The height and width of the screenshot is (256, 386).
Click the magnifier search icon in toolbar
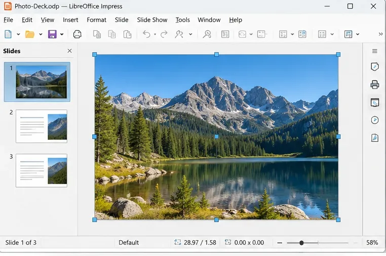click(x=207, y=34)
